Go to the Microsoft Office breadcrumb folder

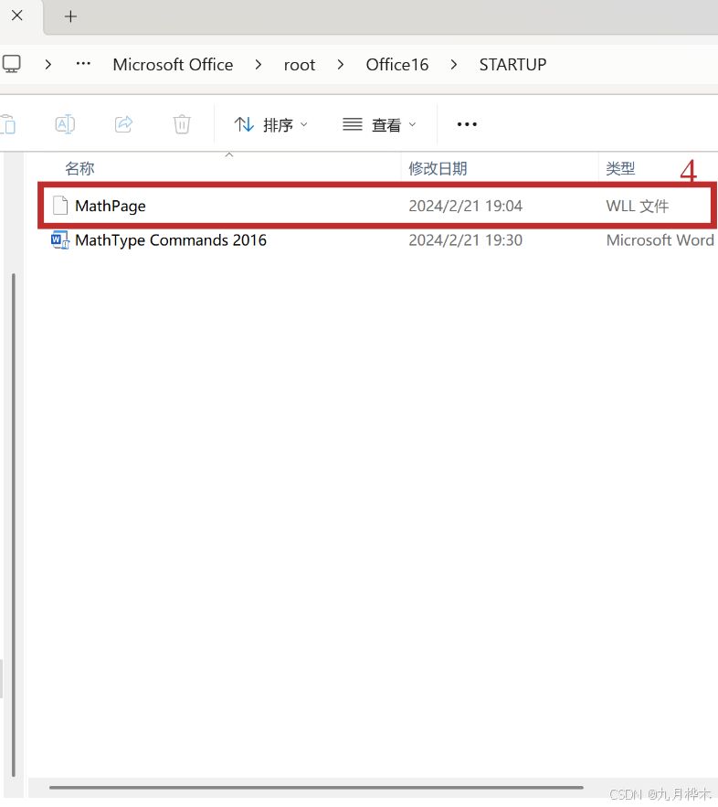tap(173, 64)
